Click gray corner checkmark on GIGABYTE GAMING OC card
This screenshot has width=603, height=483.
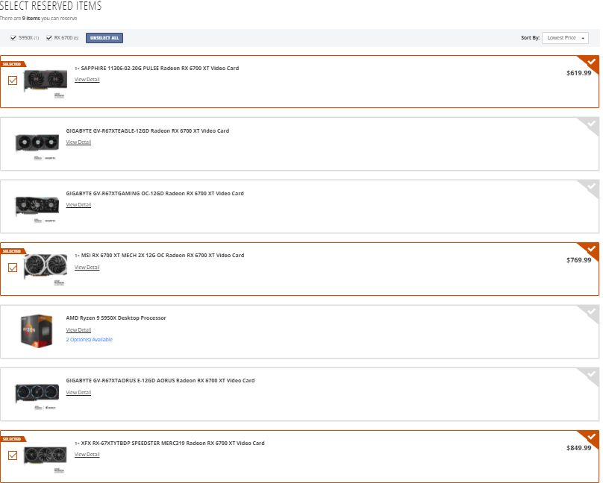591,186
